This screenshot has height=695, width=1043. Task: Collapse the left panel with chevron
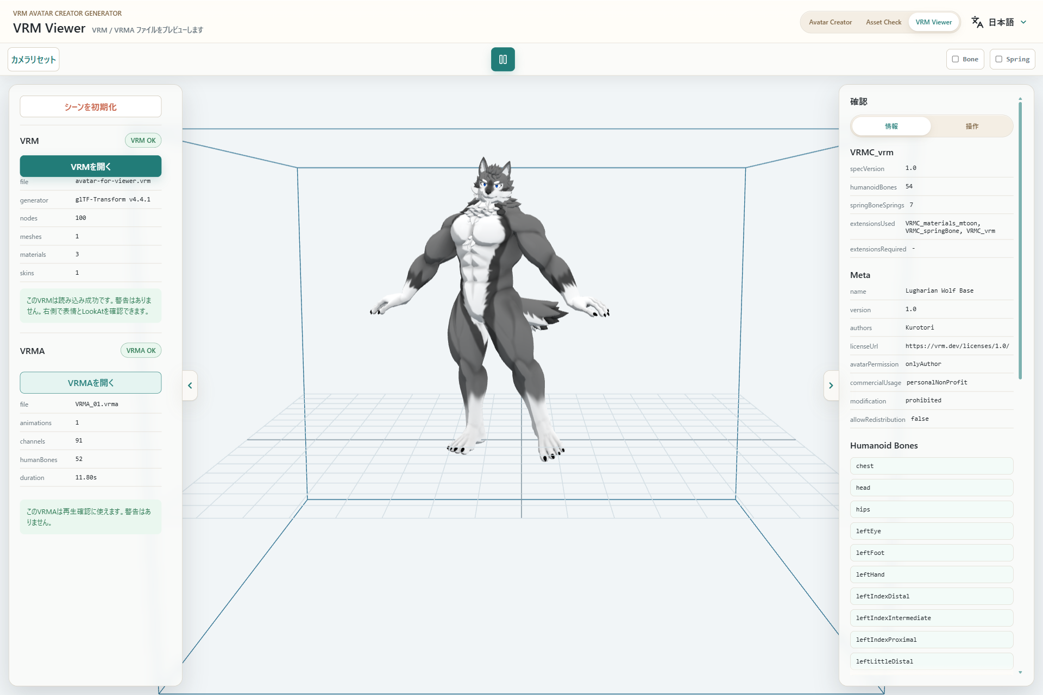tap(190, 386)
